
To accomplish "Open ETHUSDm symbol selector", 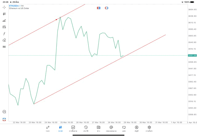I will (x=14, y=6).
